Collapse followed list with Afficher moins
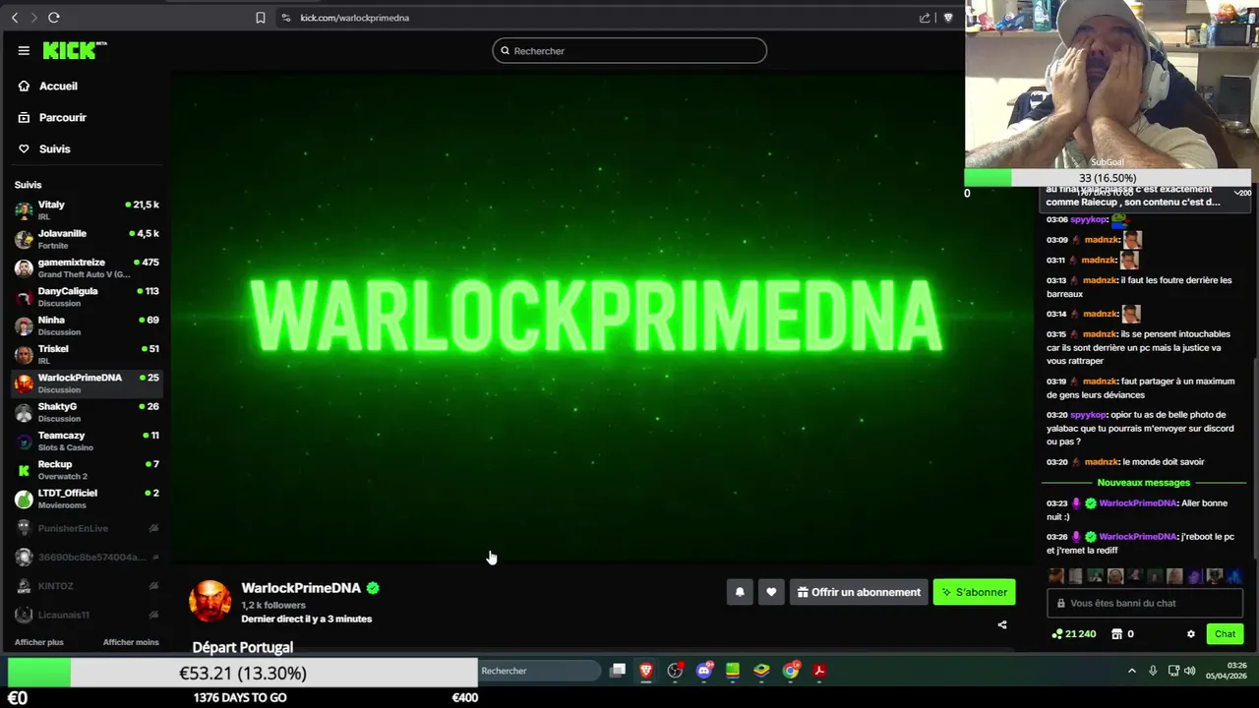1259x708 pixels. [x=131, y=642]
